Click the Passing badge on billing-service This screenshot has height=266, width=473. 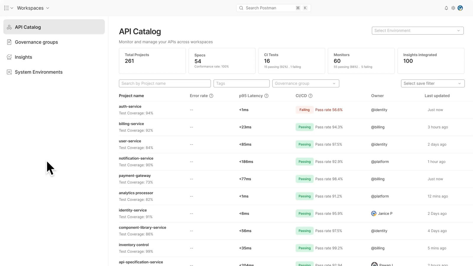304,127
